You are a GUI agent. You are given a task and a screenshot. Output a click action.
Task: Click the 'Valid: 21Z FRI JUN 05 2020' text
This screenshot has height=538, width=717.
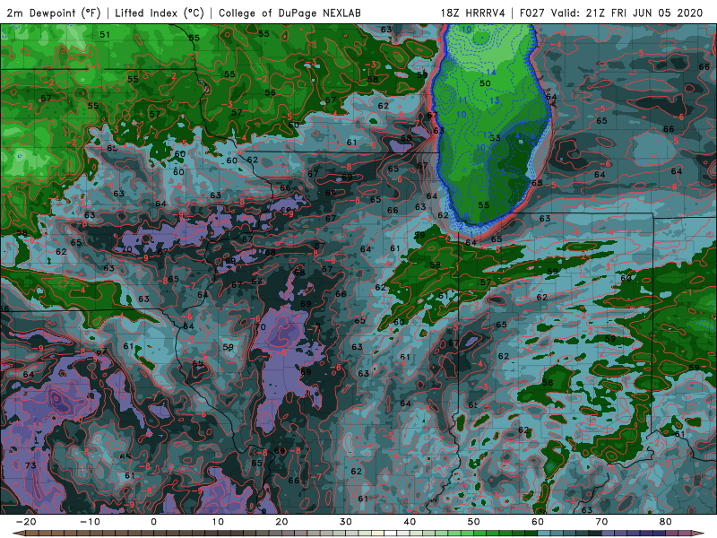(x=626, y=13)
